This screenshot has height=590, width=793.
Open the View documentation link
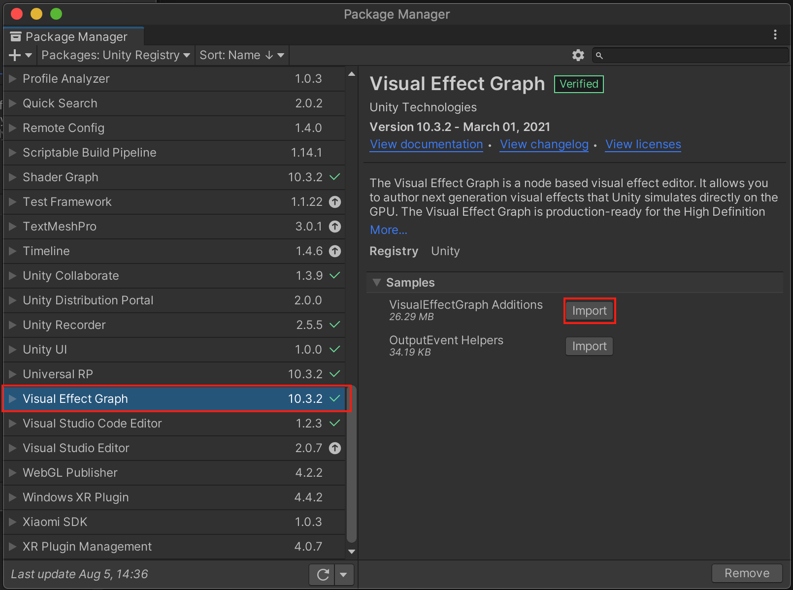click(426, 144)
